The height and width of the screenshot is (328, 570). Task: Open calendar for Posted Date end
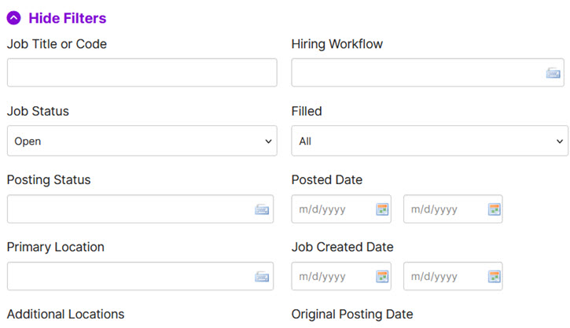coord(494,209)
